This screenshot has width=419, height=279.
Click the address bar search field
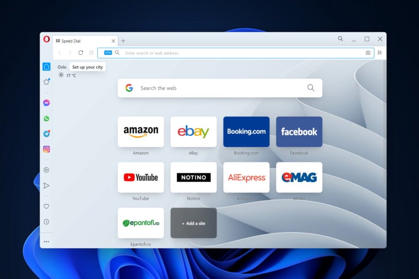click(236, 53)
